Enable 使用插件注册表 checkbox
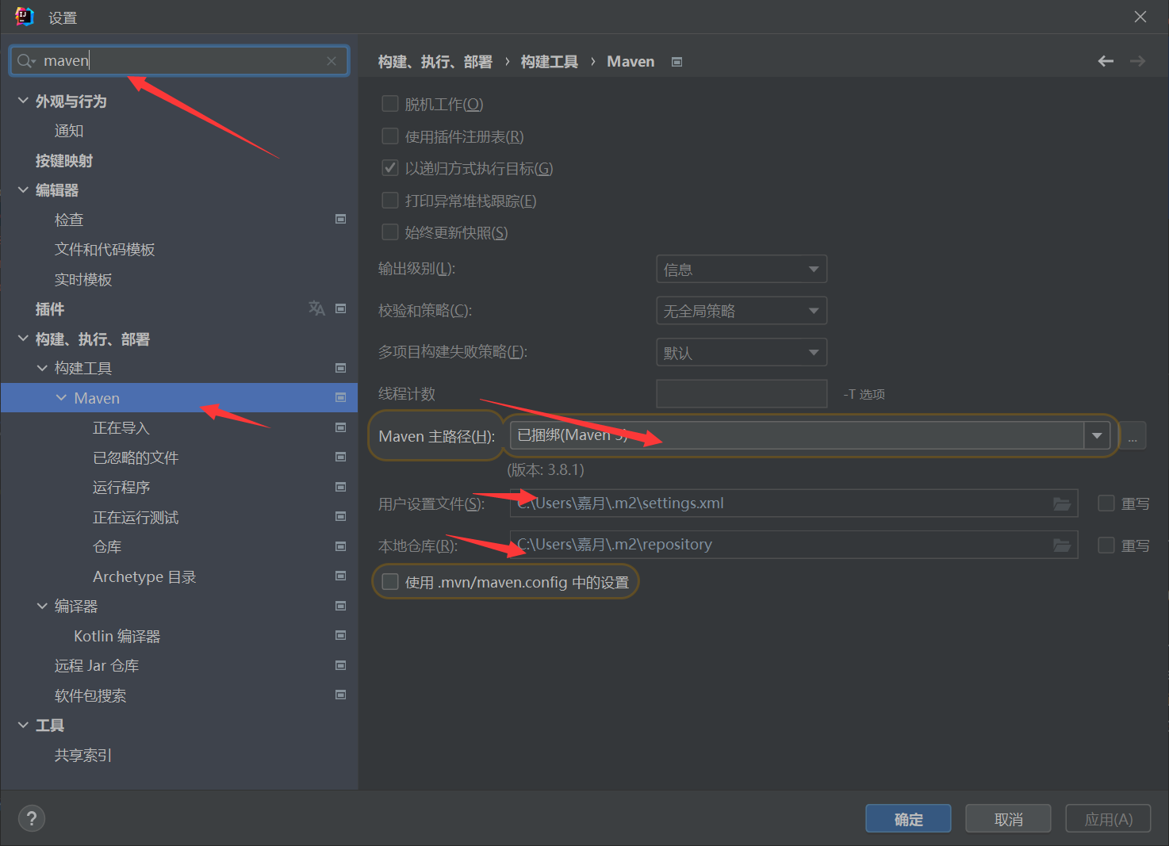 tap(390, 136)
